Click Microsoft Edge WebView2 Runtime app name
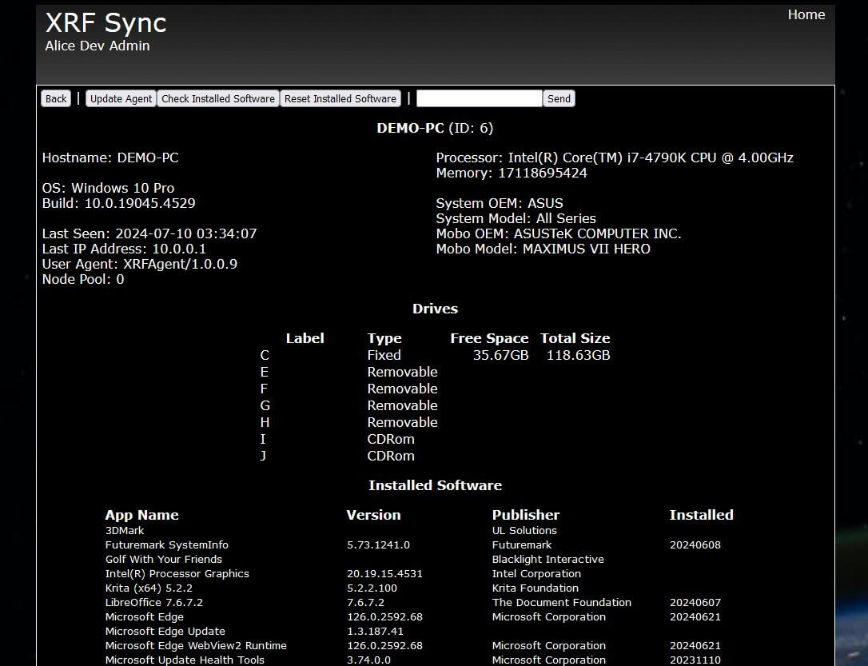 (196, 645)
